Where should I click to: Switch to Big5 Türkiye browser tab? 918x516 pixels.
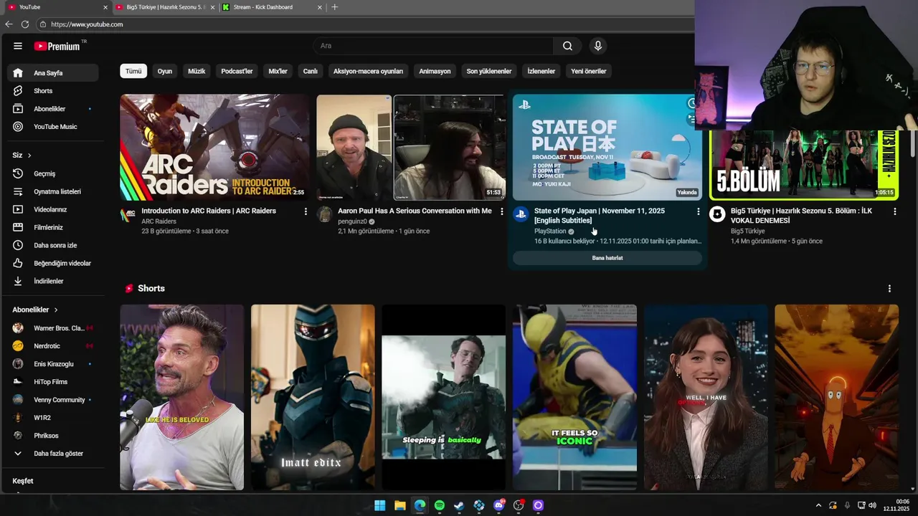164,7
